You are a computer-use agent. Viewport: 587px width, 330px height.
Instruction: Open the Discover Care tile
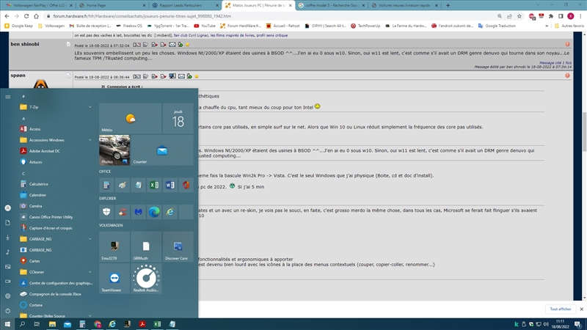coord(178,246)
